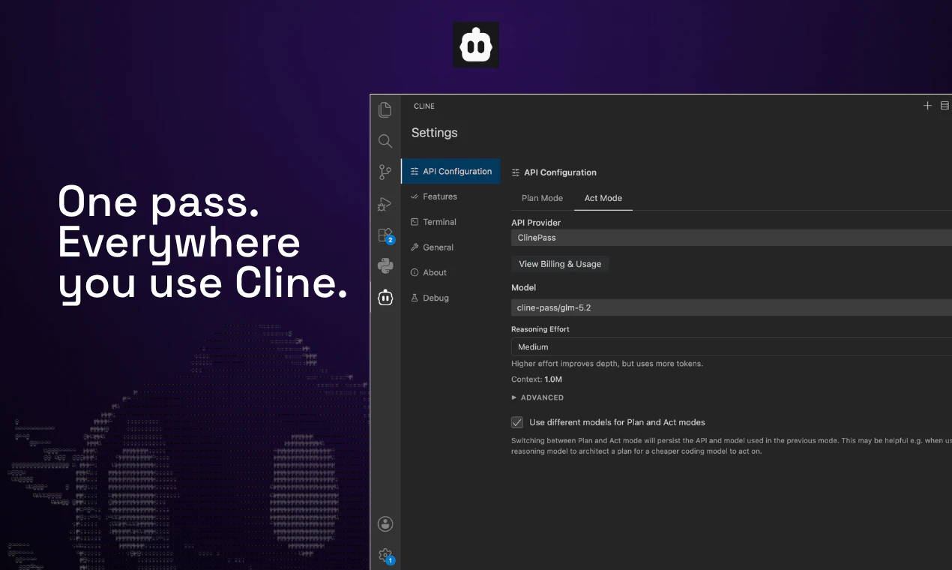
Task: Open the Source Control branch icon
Action: 385,172
